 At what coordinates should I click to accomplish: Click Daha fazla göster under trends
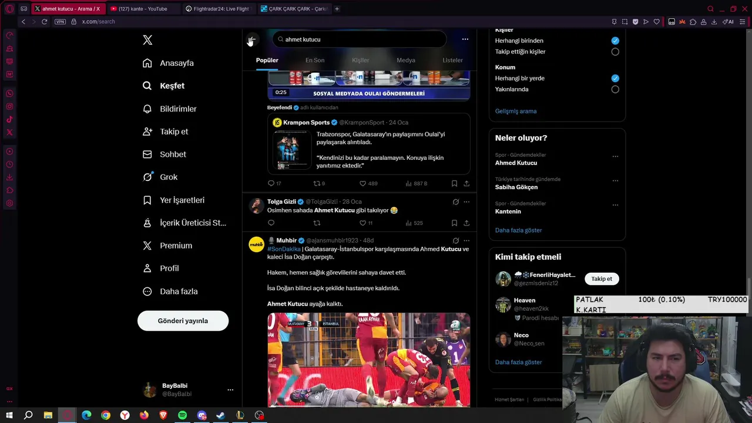[519, 230]
